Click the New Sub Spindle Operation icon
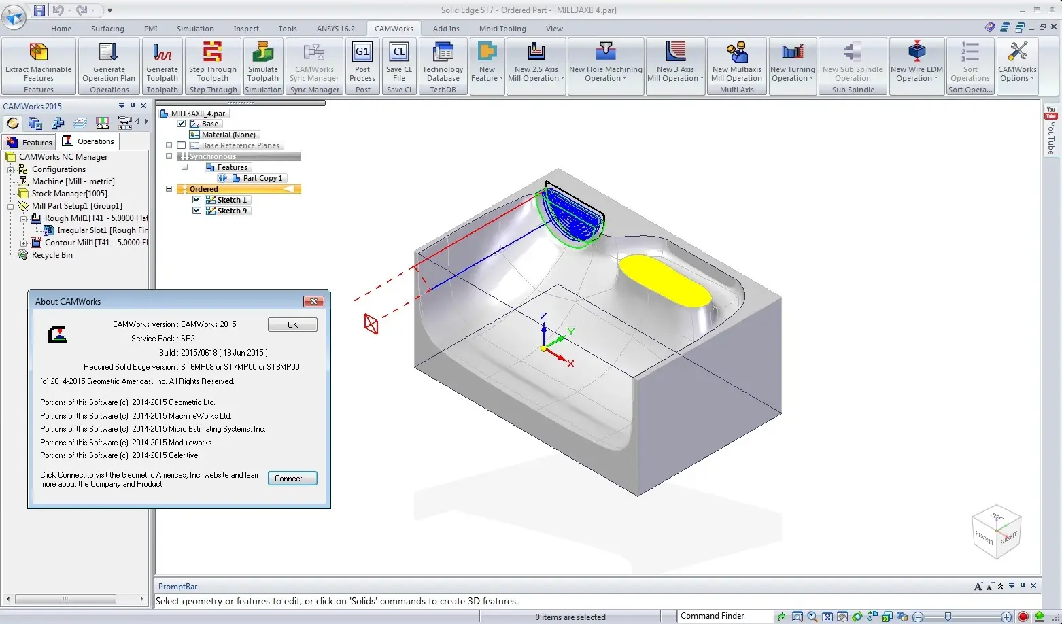 [853, 52]
